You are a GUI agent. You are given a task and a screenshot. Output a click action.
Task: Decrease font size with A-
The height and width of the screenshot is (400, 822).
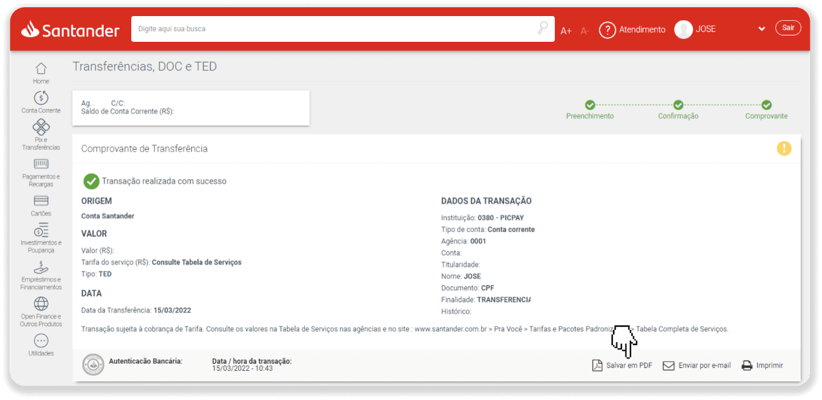(585, 31)
